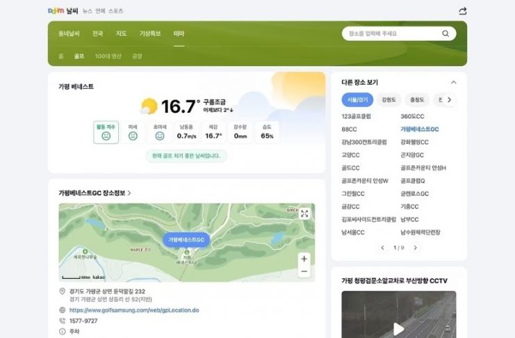Open 고양CC from the list
Image resolution: width=515 pixels, height=338 pixels.
tap(350, 155)
